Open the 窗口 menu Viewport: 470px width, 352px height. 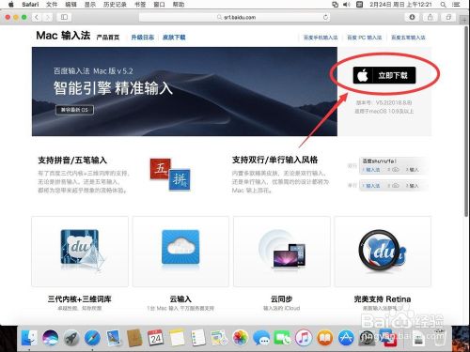[159, 5]
